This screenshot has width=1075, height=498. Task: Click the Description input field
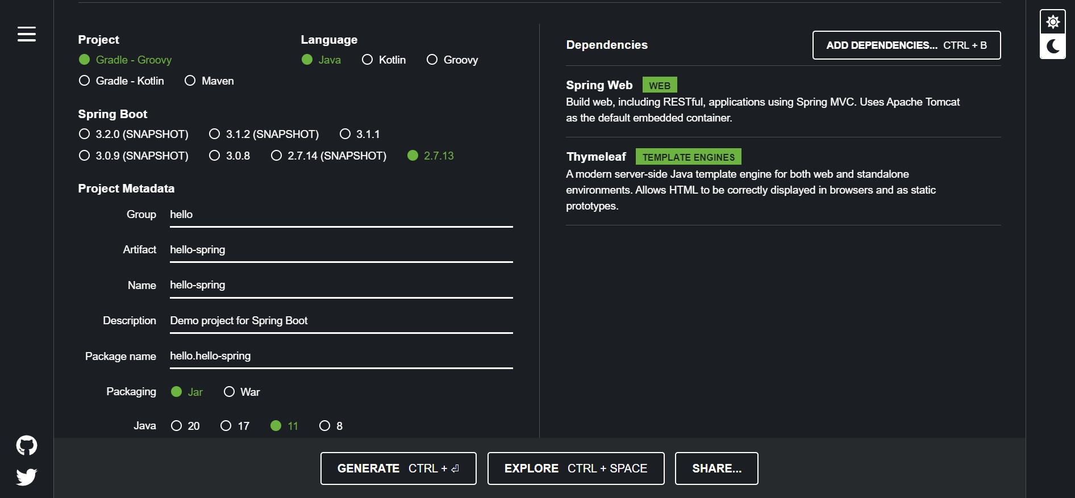[341, 321]
